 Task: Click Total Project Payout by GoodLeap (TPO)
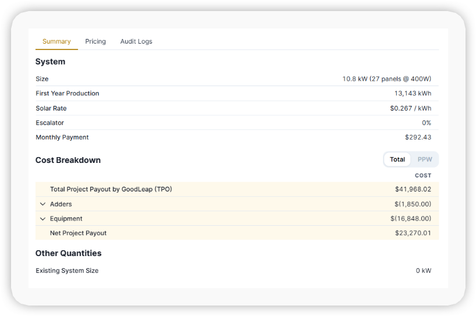[111, 189]
